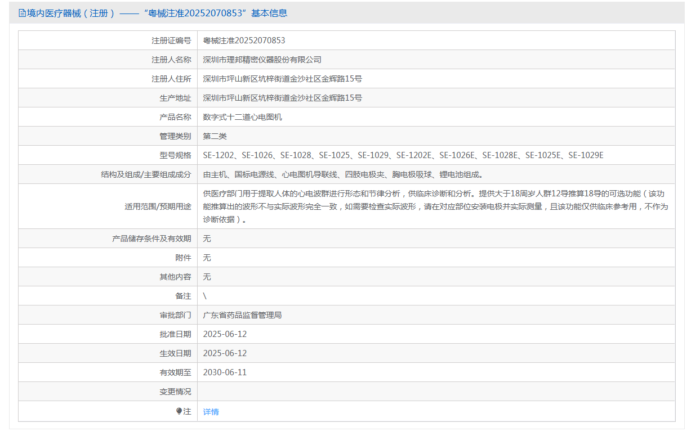Click the 批准日期 label cell
This screenshot has height=436, width=691.
pos(108,334)
